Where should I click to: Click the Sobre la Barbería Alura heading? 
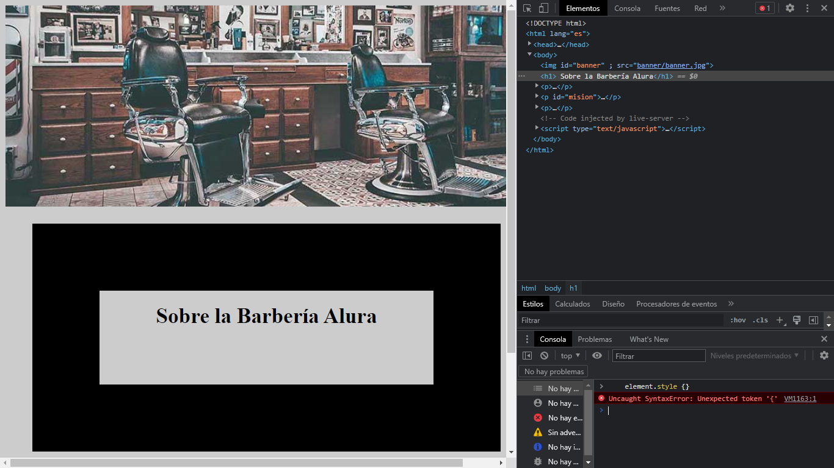point(266,316)
